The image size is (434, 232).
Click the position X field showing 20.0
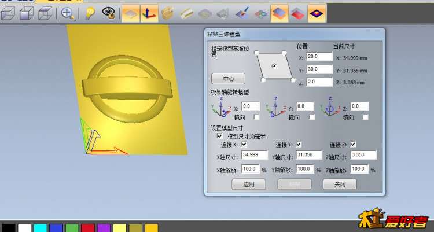[x=319, y=57]
